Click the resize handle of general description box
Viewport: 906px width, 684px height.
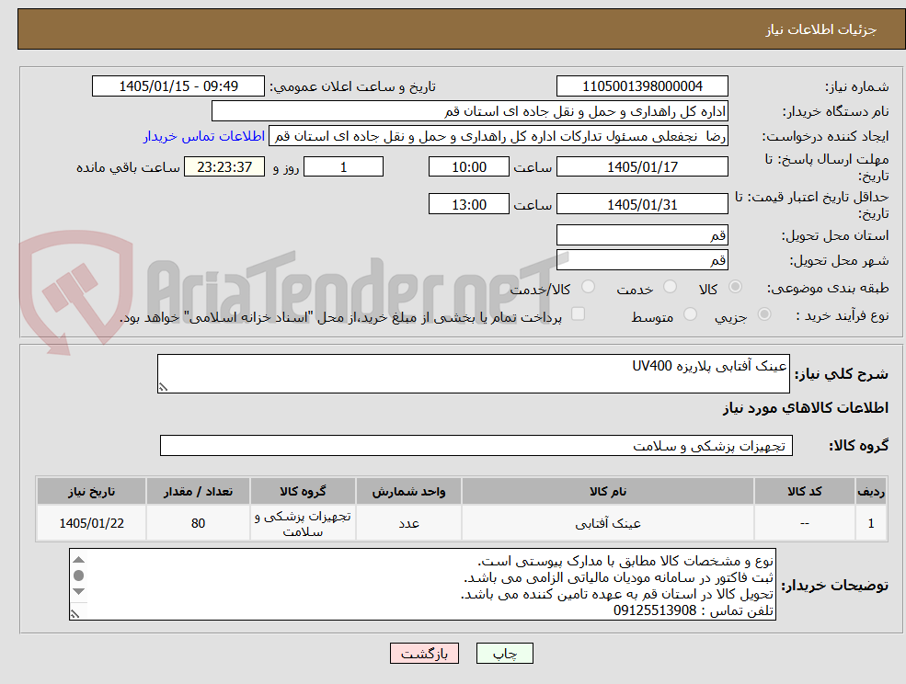click(x=164, y=387)
